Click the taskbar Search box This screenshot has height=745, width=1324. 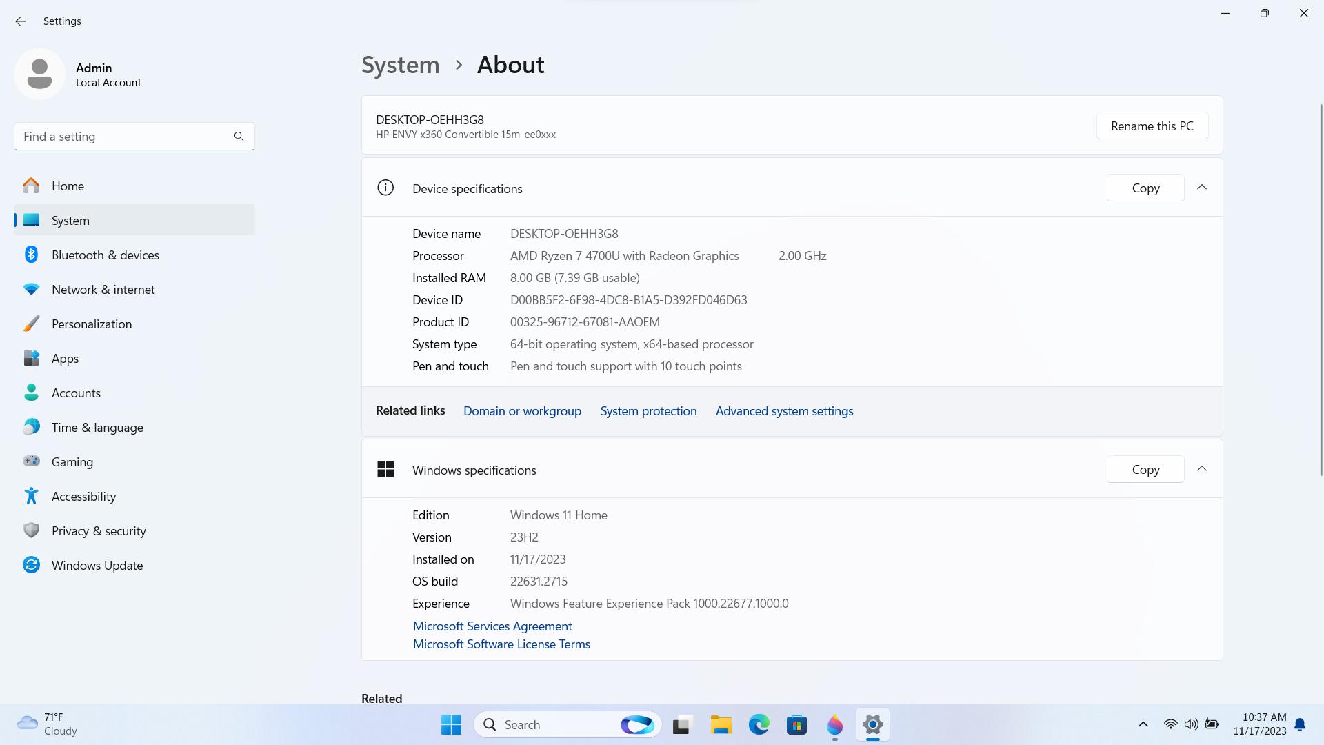tap(568, 724)
